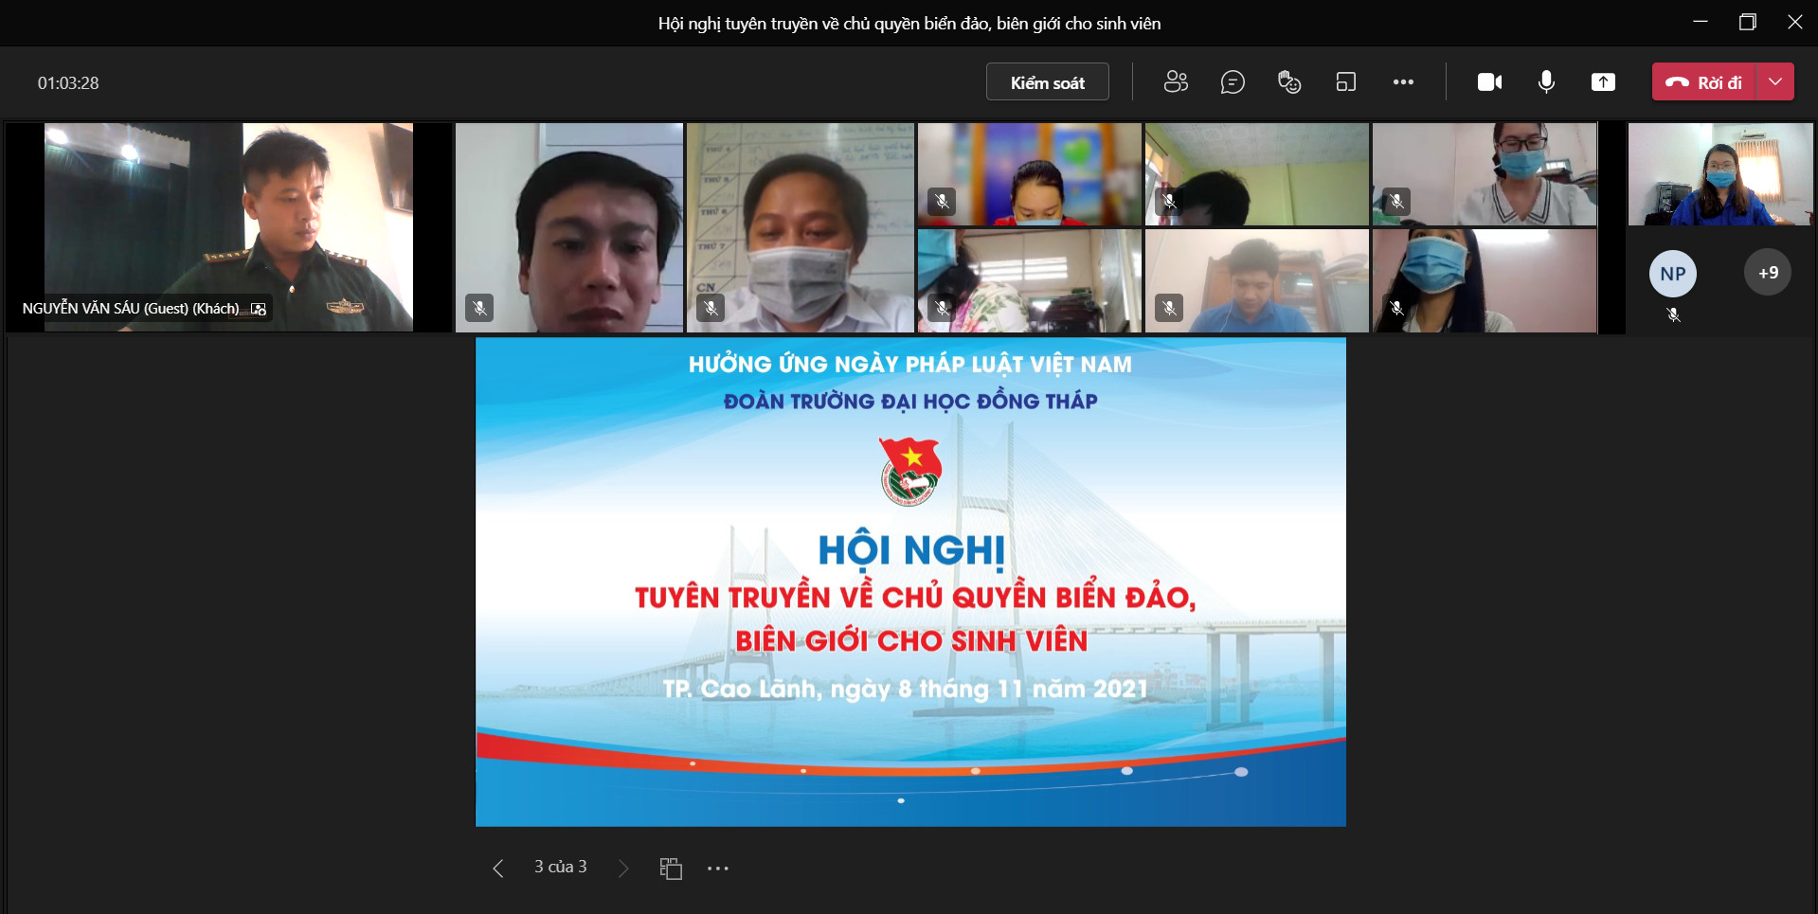Image resolution: width=1818 pixels, height=914 pixels.
Task: Open raise hand reactions icon
Action: 1289,82
